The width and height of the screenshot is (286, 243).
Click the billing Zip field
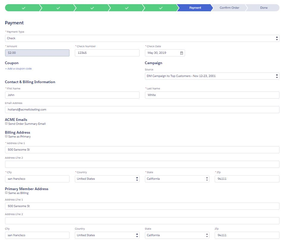(247, 179)
